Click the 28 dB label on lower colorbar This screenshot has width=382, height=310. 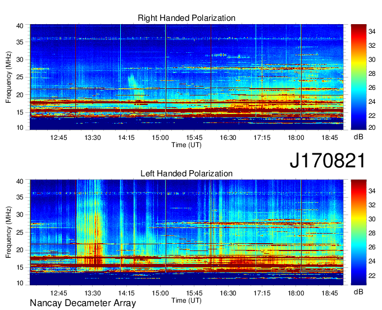tap(372, 233)
